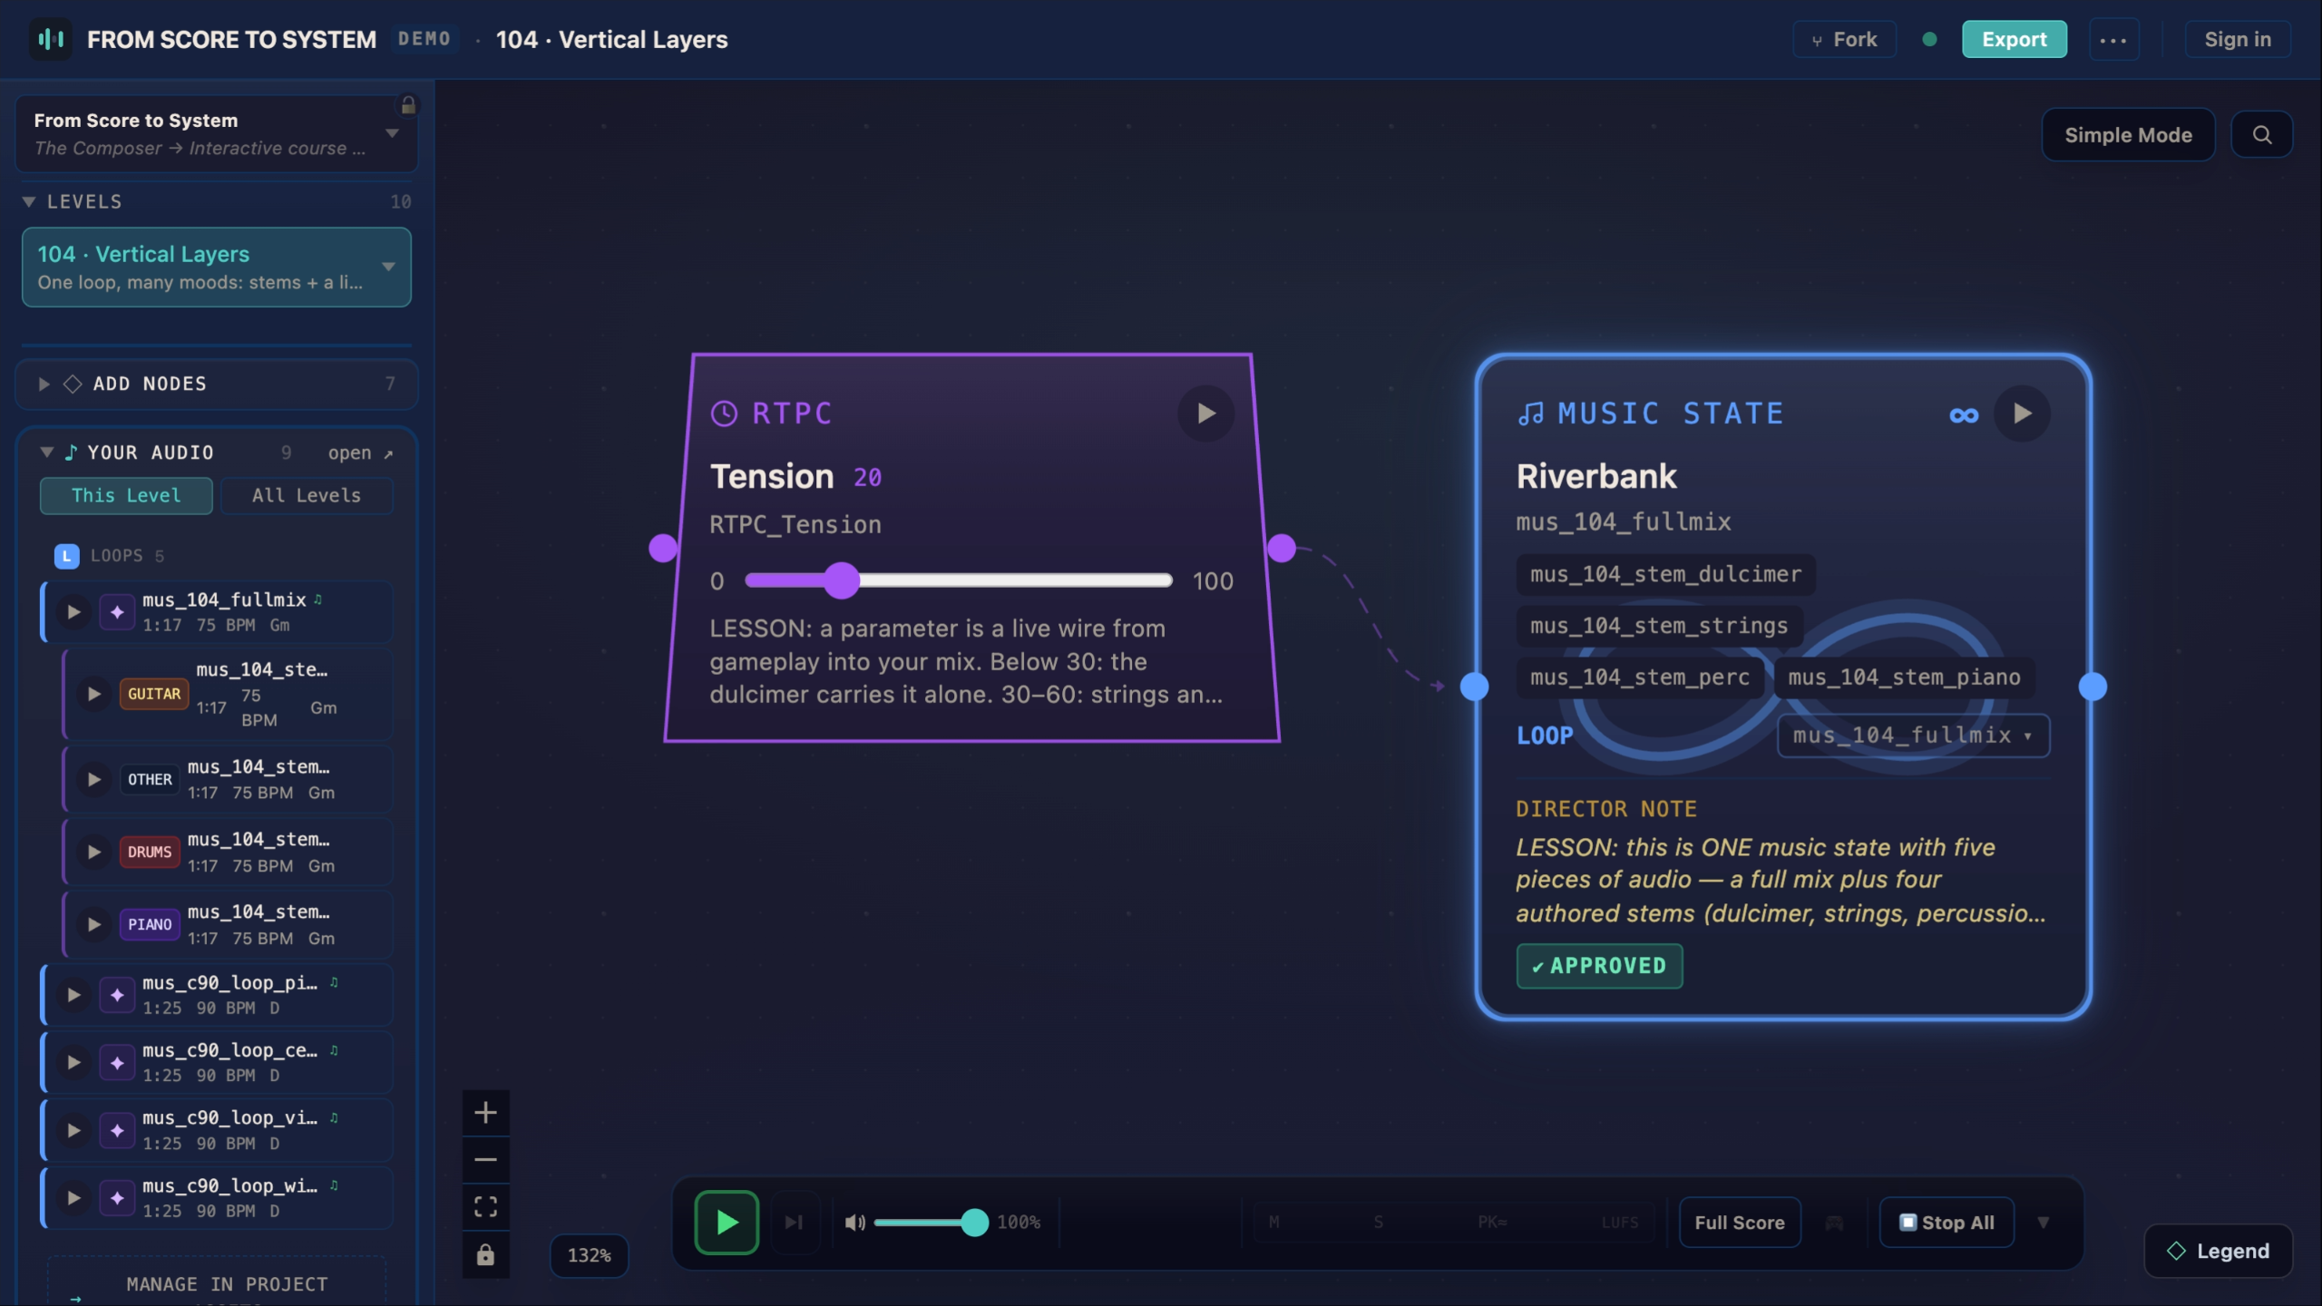Image resolution: width=2322 pixels, height=1306 pixels.
Task: Click the sparkle icon on mus_c90_loop_wi
Action: coord(117,1198)
